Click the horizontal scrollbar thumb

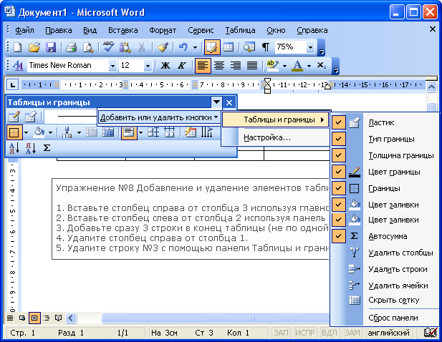click(216, 318)
